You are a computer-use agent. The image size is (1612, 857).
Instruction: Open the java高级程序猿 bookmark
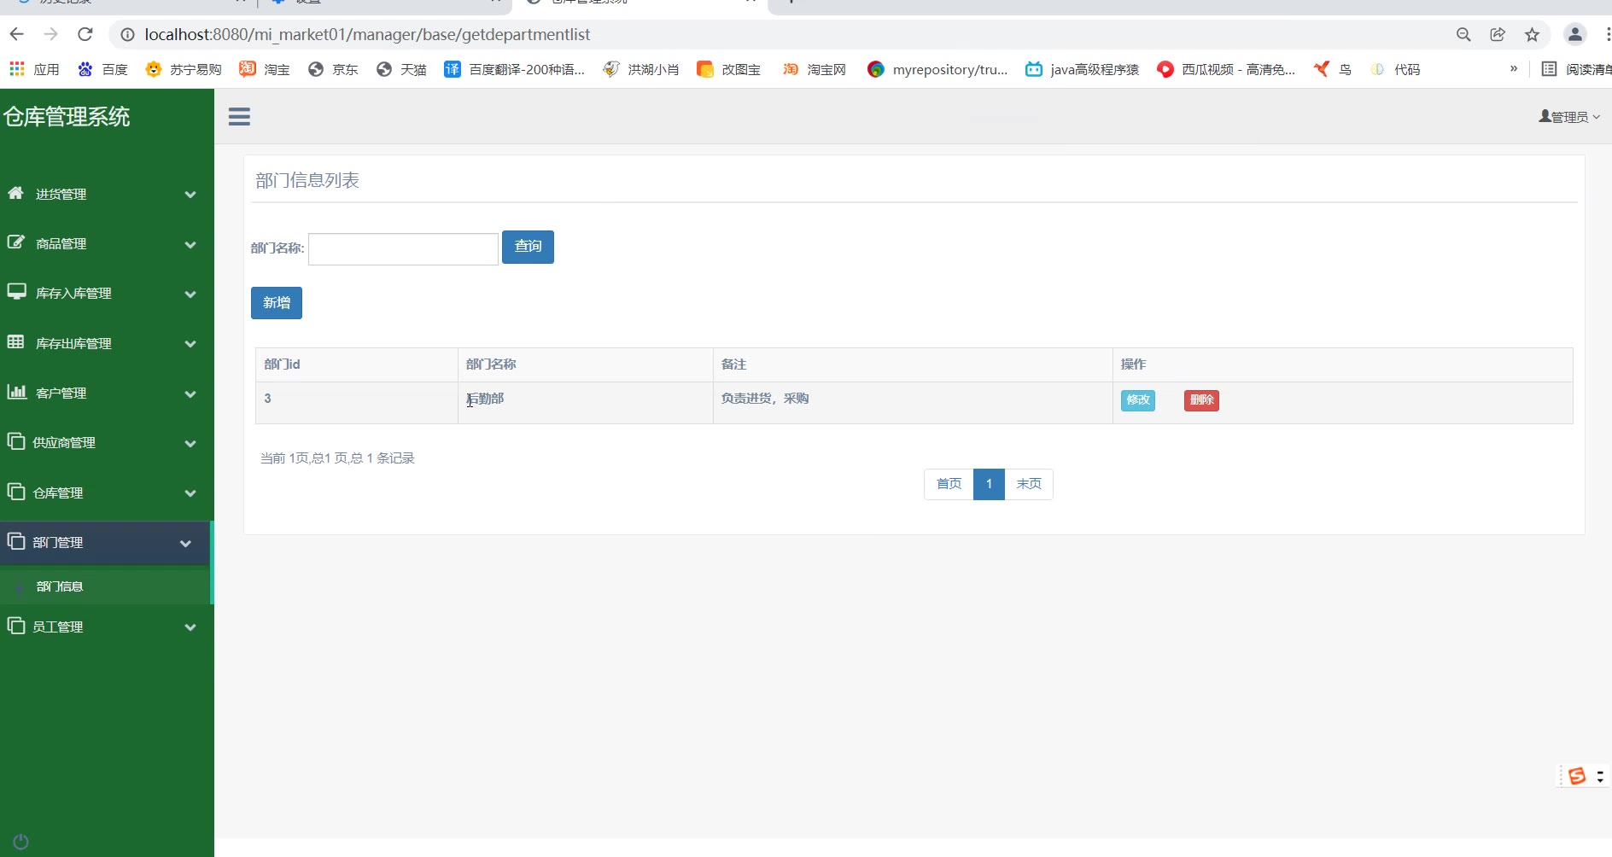click(1082, 69)
